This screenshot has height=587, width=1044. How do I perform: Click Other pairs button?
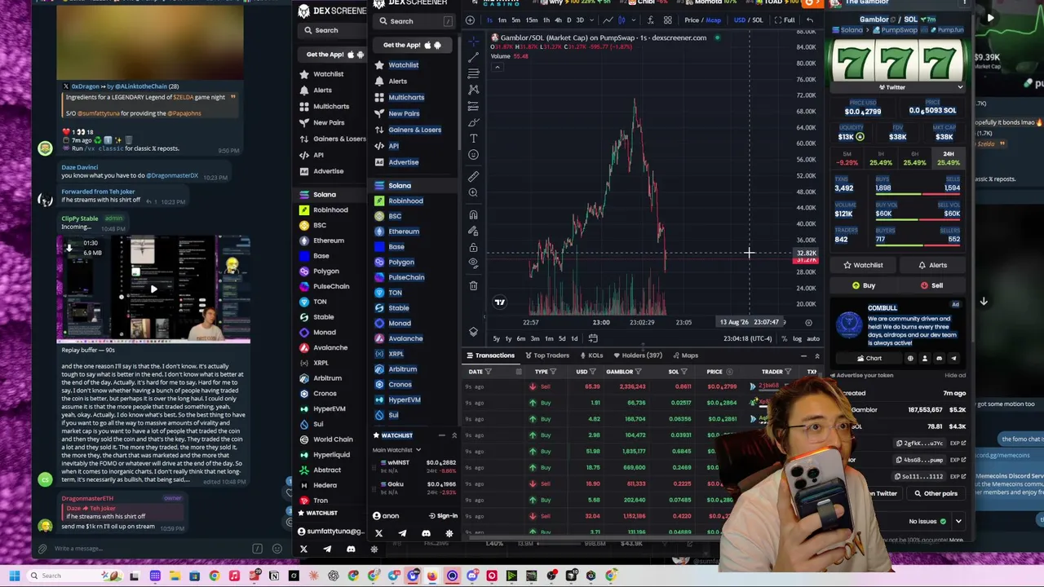click(935, 493)
